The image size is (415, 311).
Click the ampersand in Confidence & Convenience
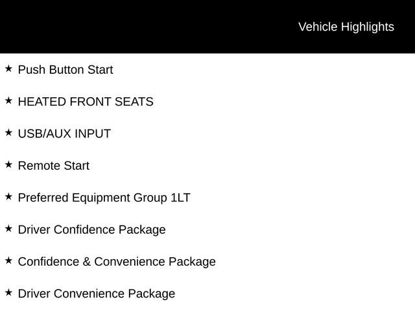point(86,262)
